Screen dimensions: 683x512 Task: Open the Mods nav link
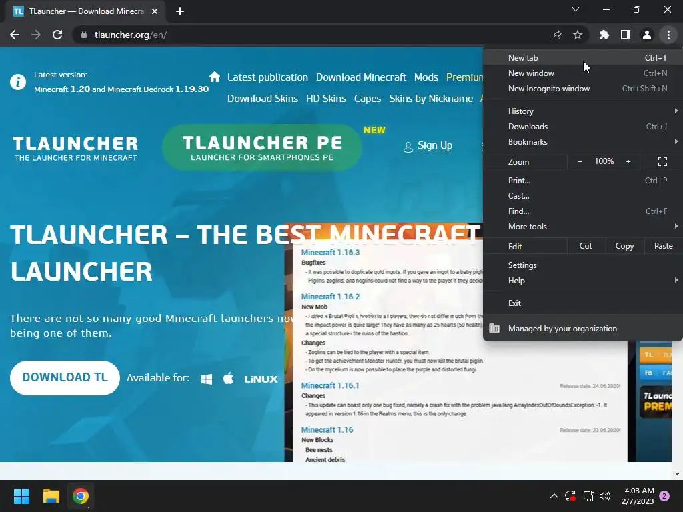[x=426, y=77]
